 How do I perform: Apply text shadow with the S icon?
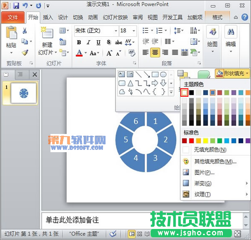[x=109, y=42]
